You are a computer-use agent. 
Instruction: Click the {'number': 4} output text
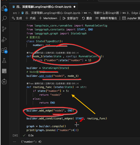[31, 142]
